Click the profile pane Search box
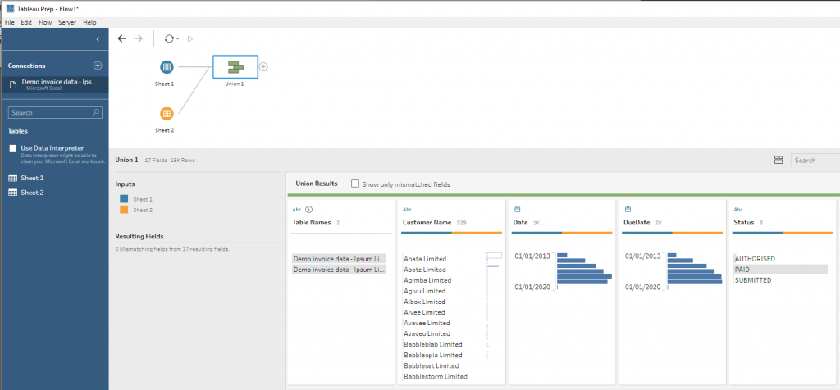 click(815, 160)
